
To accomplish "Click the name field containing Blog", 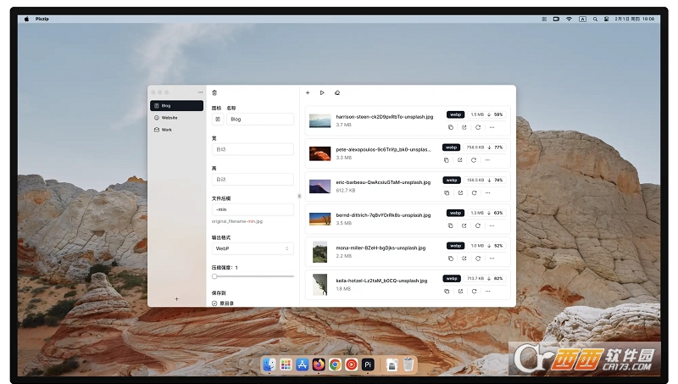I will pyautogui.click(x=260, y=119).
